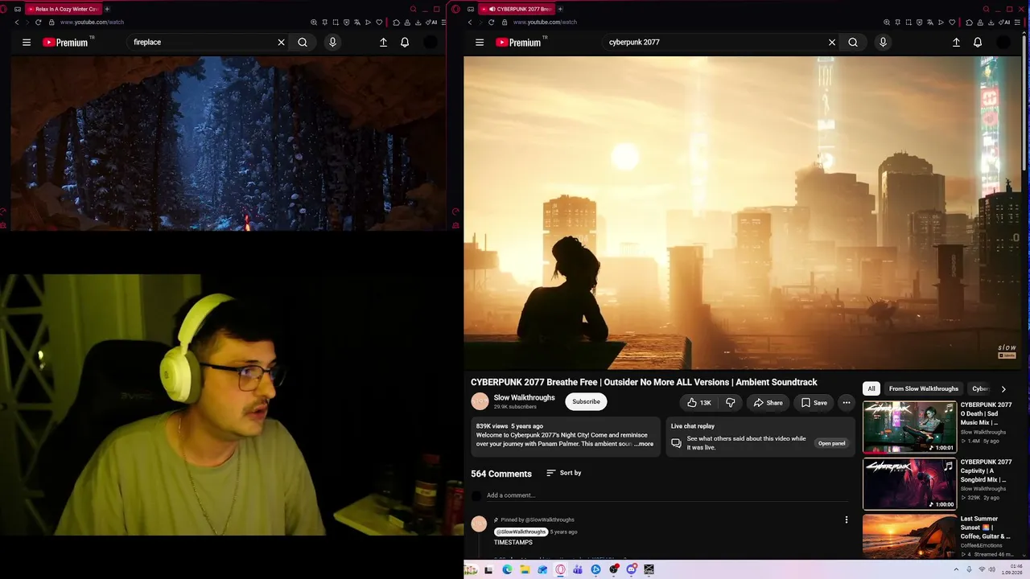This screenshot has height=579, width=1030.
Task: Start voice search in the cyberpunk window
Action: (883, 43)
